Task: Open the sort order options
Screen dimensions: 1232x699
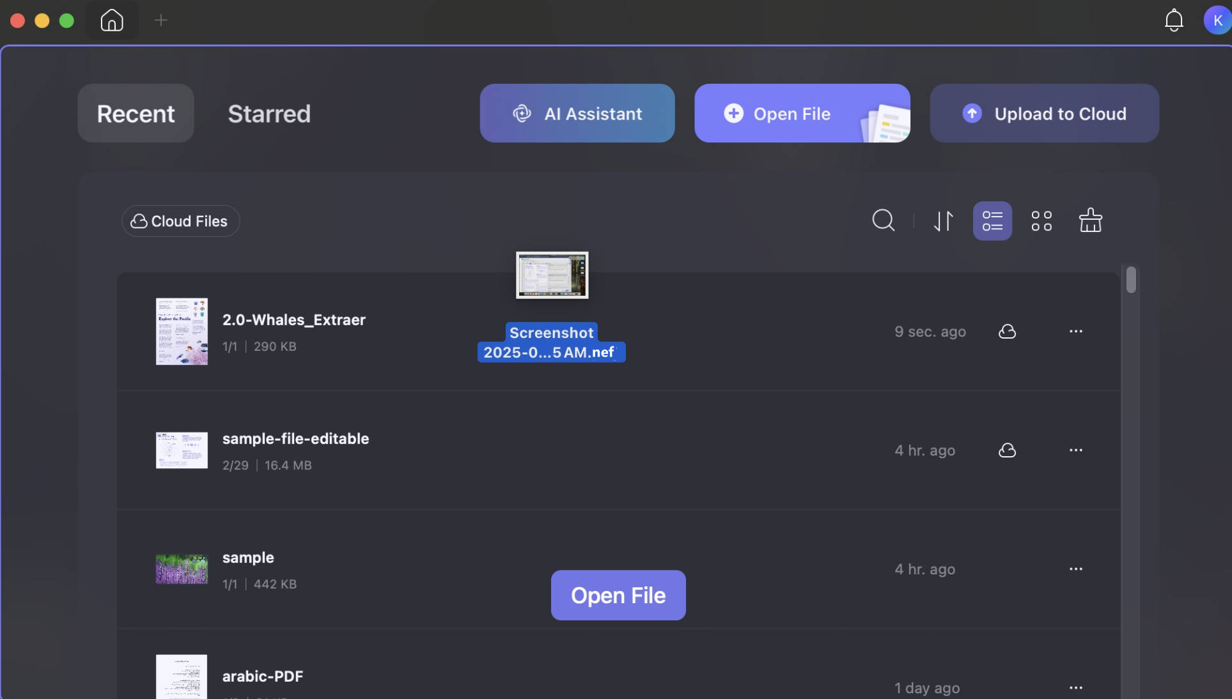Action: coord(943,221)
